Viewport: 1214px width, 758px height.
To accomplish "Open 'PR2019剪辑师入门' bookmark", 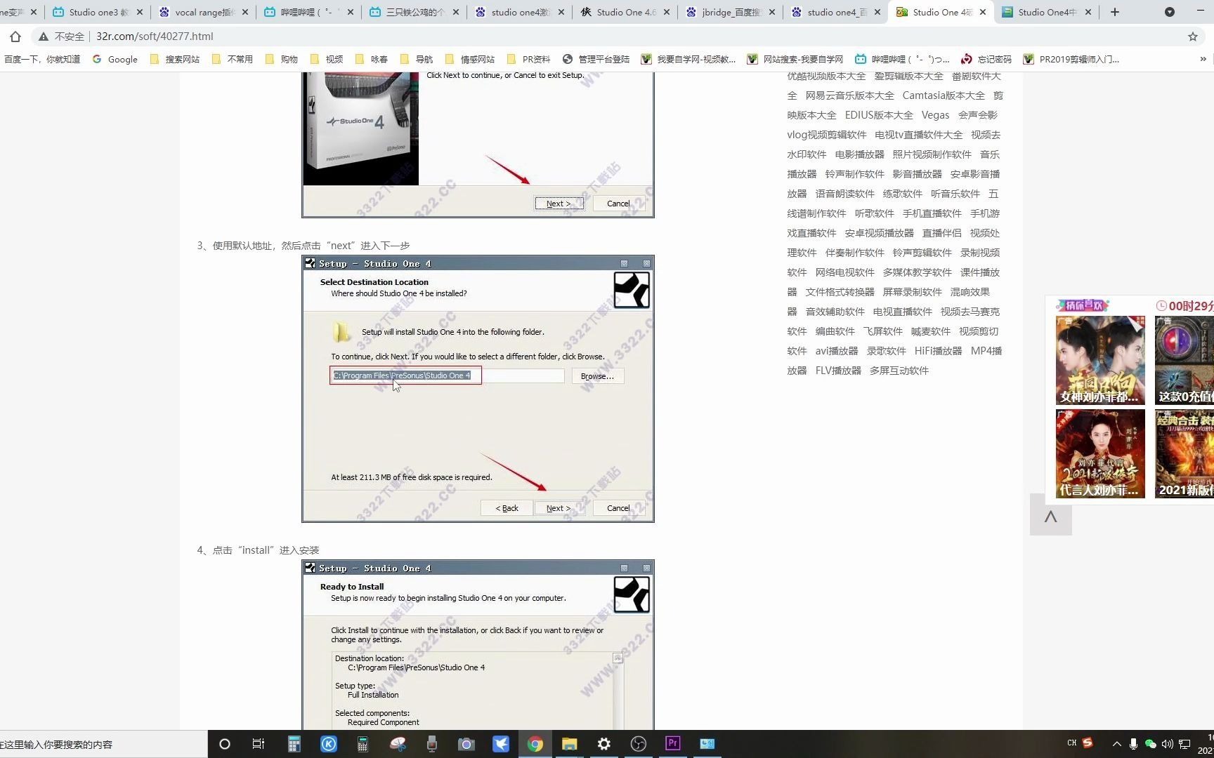I will coord(1071,59).
